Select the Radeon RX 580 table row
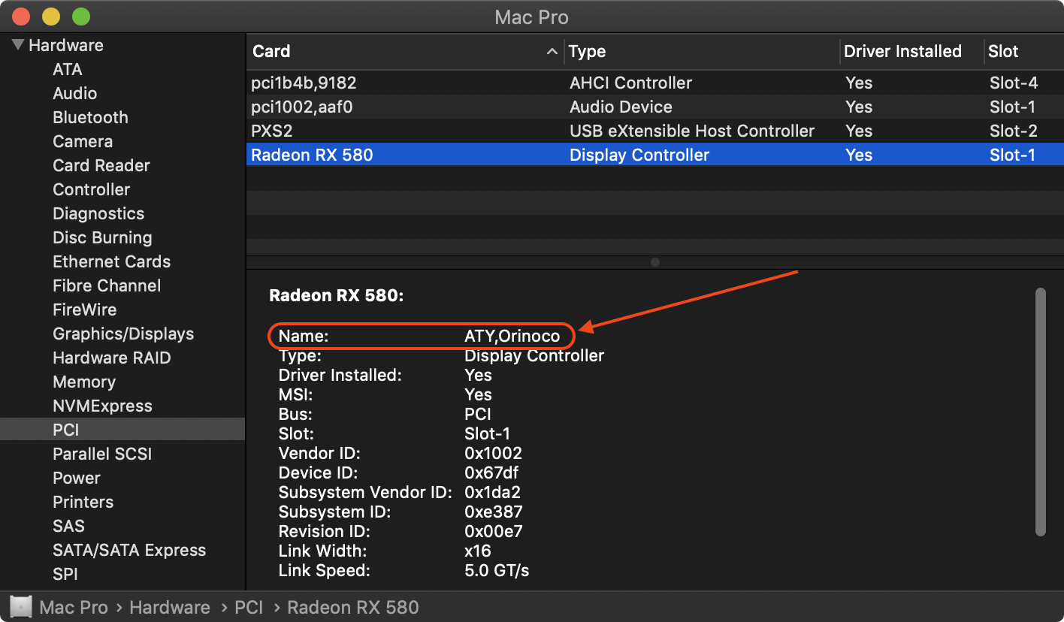The image size is (1064, 622). (x=655, y=155)
